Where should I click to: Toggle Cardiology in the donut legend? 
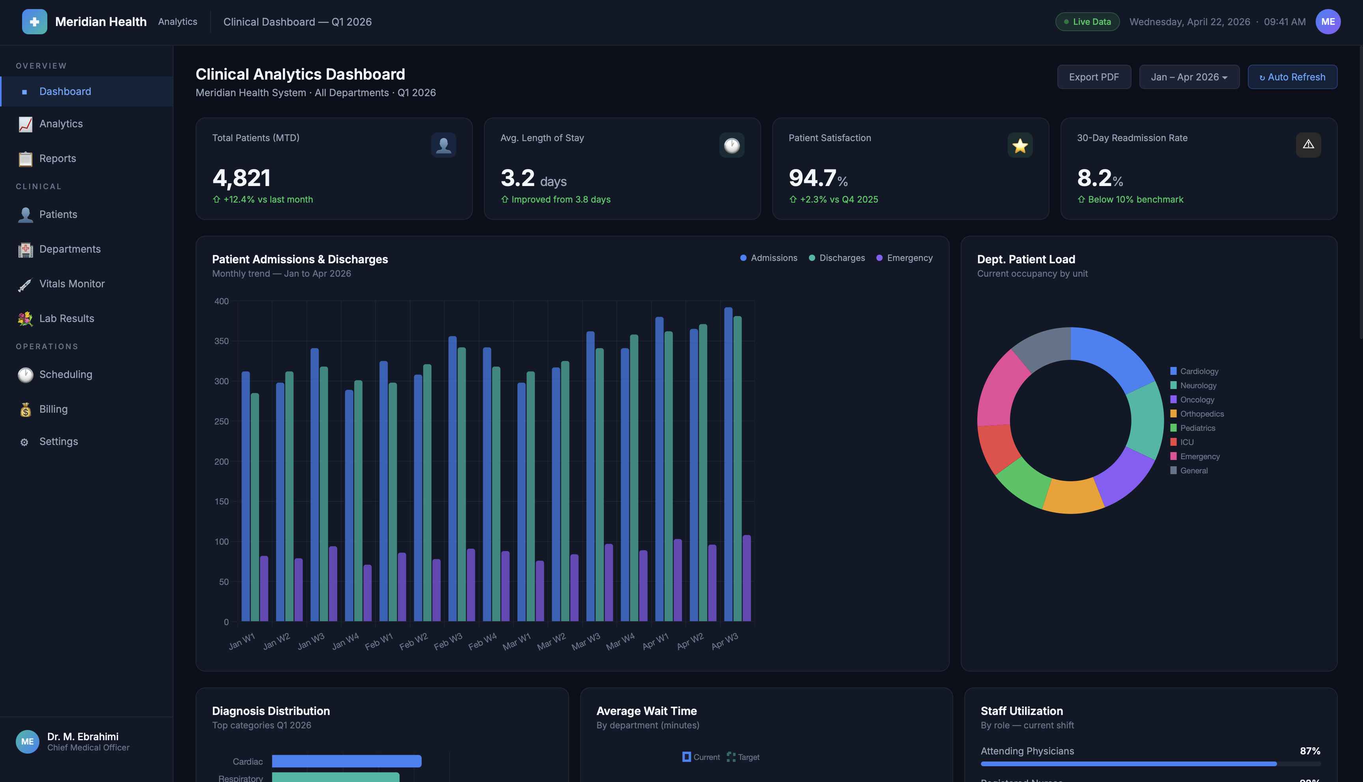pos(1194,371)
